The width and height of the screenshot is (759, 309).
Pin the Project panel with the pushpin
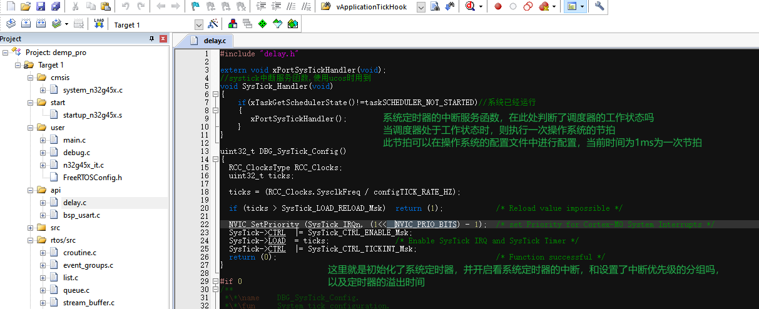point(151,39)
